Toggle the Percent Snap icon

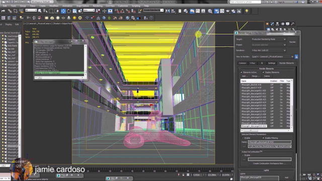128,11
